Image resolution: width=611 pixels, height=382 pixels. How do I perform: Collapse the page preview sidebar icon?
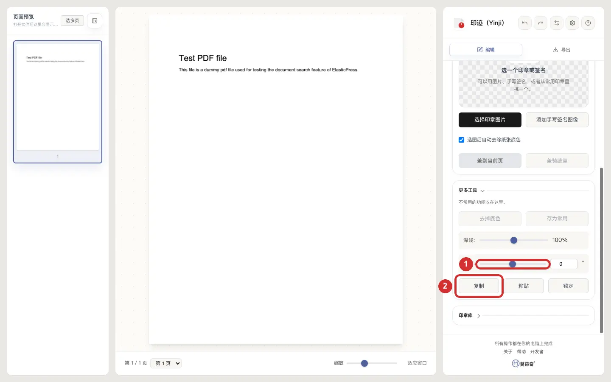point(95,21)
